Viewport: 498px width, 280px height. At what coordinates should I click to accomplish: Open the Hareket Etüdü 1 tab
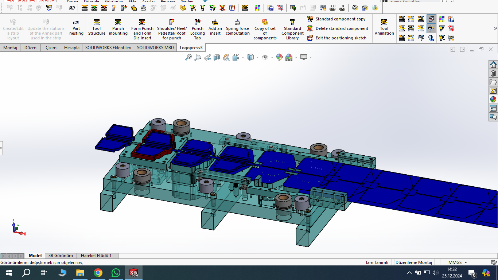point(96,256)
